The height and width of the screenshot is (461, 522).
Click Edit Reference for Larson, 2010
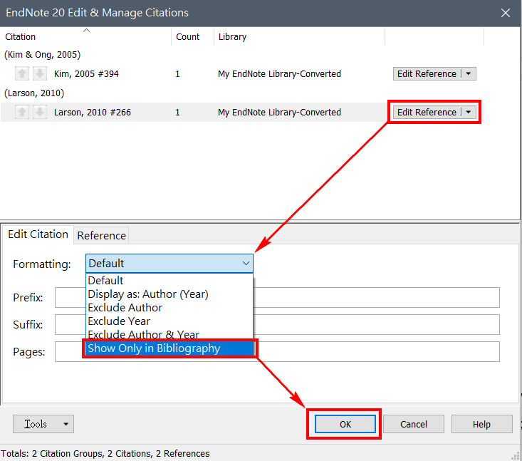pos(427,113)
